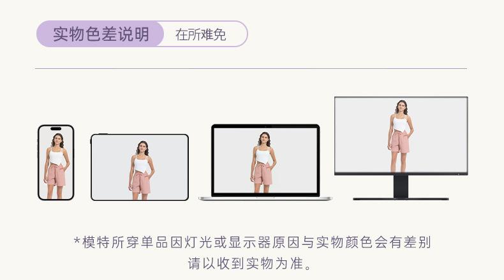Viewport: 504px width, 280px height.
Task: Click the tablet device image
Action: click(x=140, y=167)
